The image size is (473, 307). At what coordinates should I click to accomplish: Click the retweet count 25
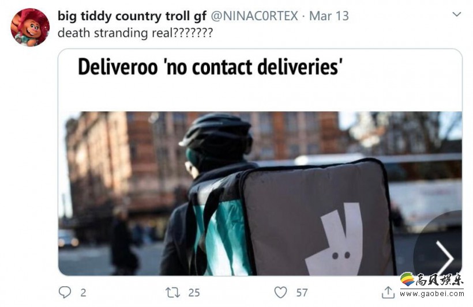pyautogui.click(x=194, y=293)
